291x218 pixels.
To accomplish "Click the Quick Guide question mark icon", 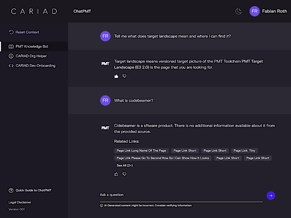I will tap(11, 190).
